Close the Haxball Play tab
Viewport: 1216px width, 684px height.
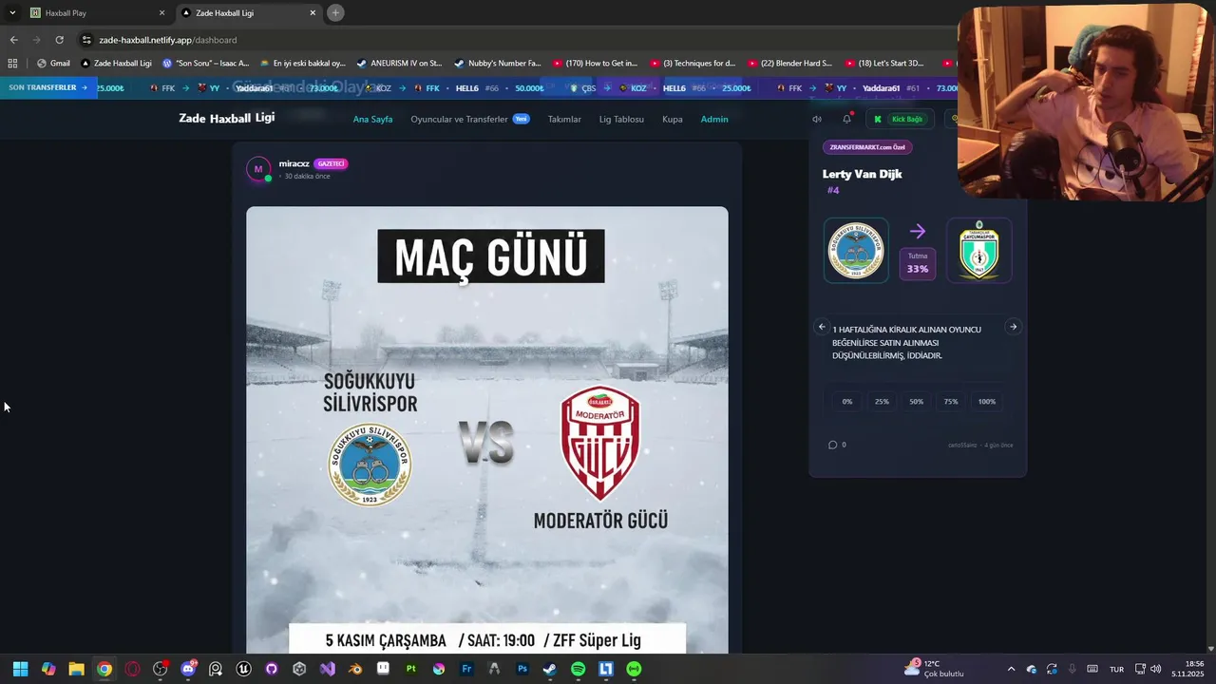pos(161,12)
